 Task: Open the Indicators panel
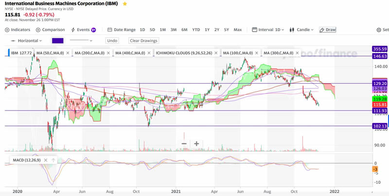[x=18, y=30]
